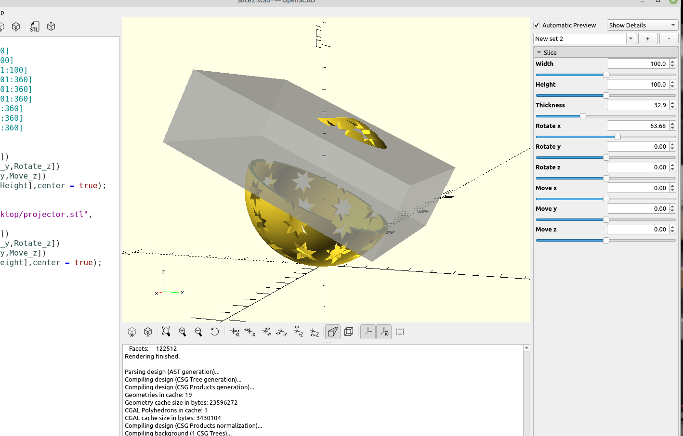Toggle the perspective projection icon
This screenshot has height=436, width=683.
tap(332, 332)
